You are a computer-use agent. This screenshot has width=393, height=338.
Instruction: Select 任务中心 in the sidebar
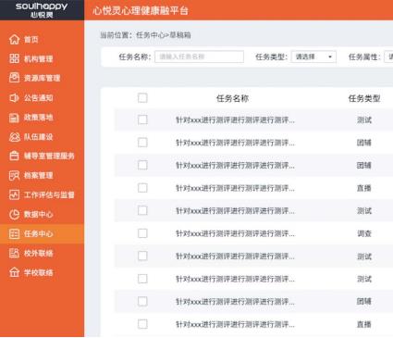pyautogui.click(x=42, y=233)
